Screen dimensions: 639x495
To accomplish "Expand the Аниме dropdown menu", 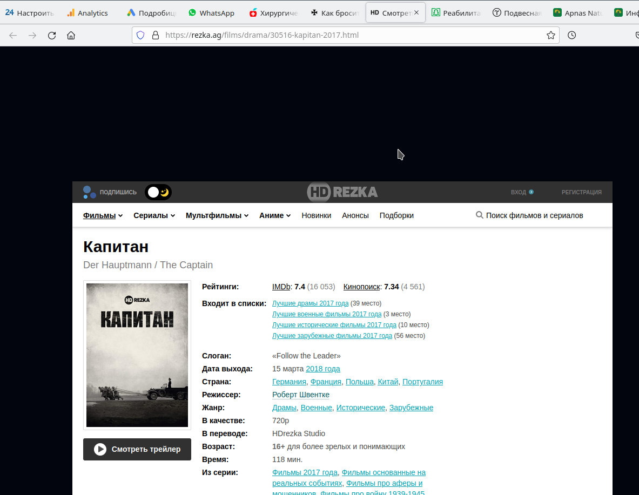I will click(x=275, y=215).
